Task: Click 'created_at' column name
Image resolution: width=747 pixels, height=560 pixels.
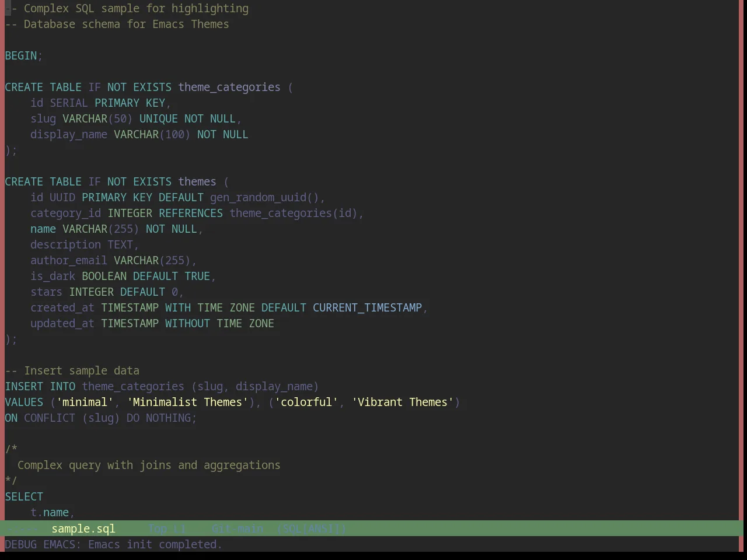Action: click(x=62, y=308)
